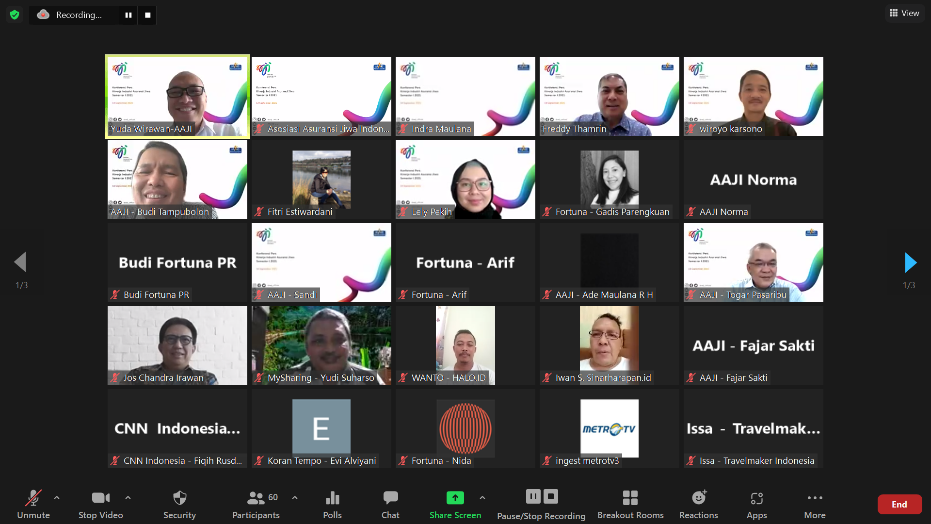The image size is (931, 524).
Task: Select AAJI - Budi Tampubolon video tile
Action: (x=177, y=180)
